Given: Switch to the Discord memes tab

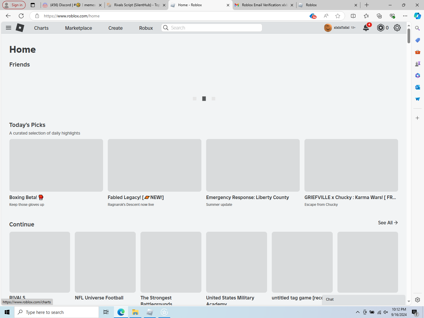Looking at the screenshot, I should pyautogui.click(x=72, y=5).
